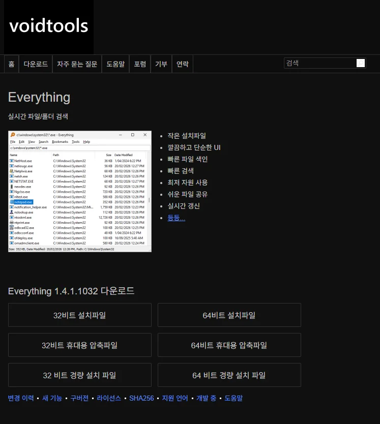Screen dimensions: 380x424
Task: Click the 실시간 갱신 feature text
Action: pyautogui.click(x=184, y=206)
